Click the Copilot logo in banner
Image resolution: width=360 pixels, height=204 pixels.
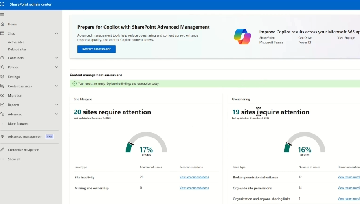pyautogui.click(x=242, y=37)
